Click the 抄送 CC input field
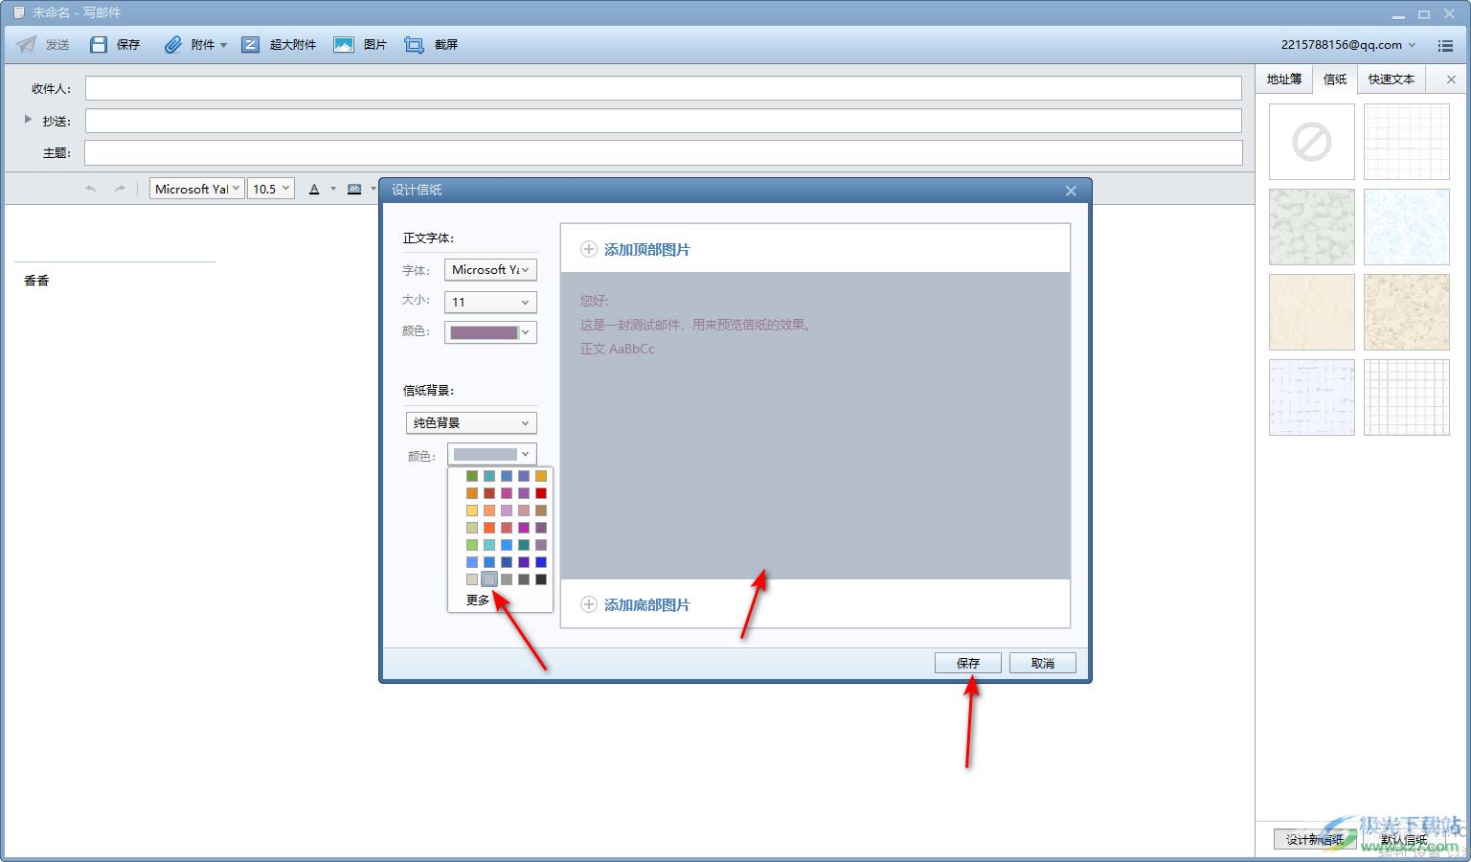Image resolution: width=1471 pixels, height=862 pixels. [664, 121]
